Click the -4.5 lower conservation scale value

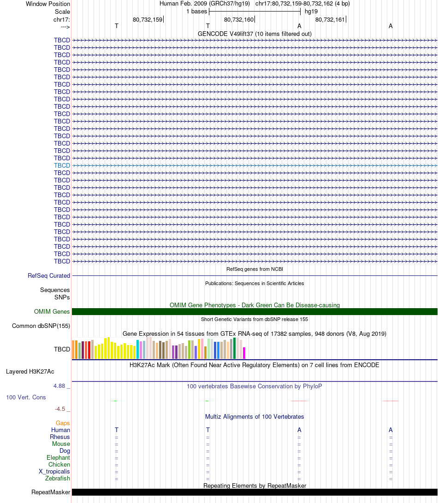point(60,409)
